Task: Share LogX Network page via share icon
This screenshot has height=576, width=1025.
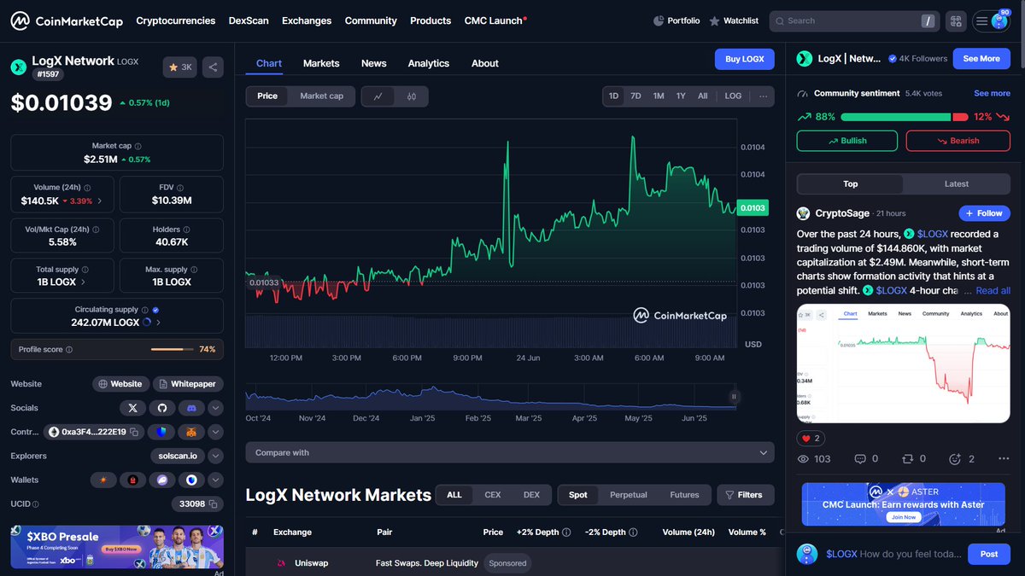Action: point(213,67)
